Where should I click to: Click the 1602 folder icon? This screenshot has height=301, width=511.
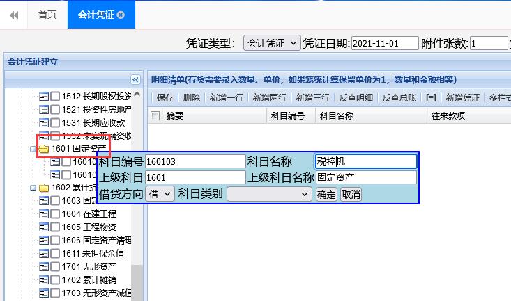point(43,188)
